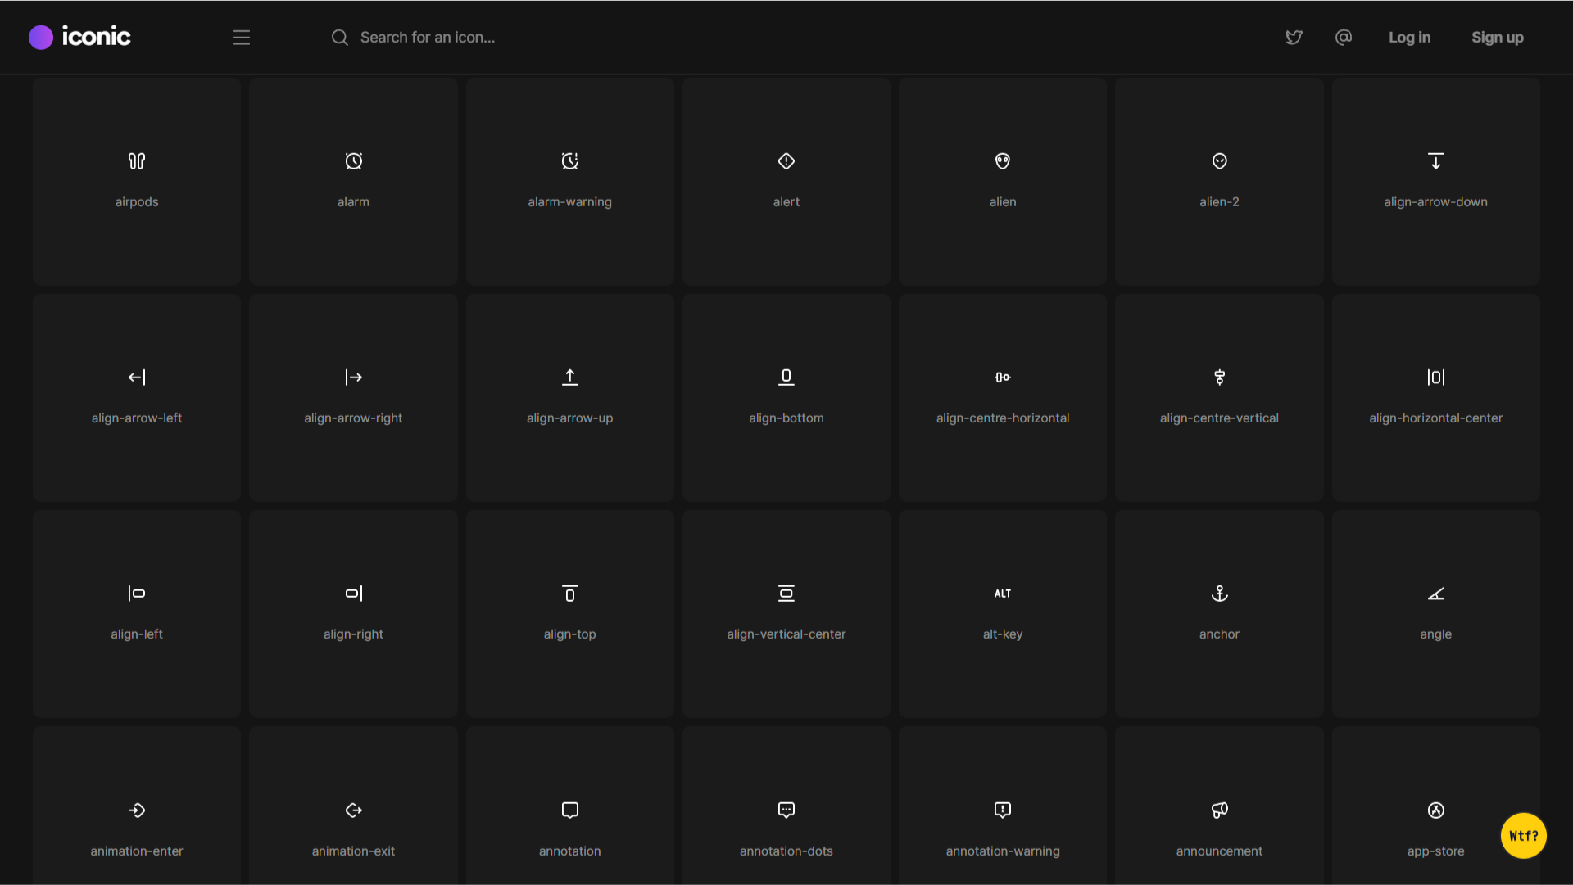Open the hamburger menu icon
This screenshot has height=885, width=1573.
pyautogui.click(x=241, y=38)
